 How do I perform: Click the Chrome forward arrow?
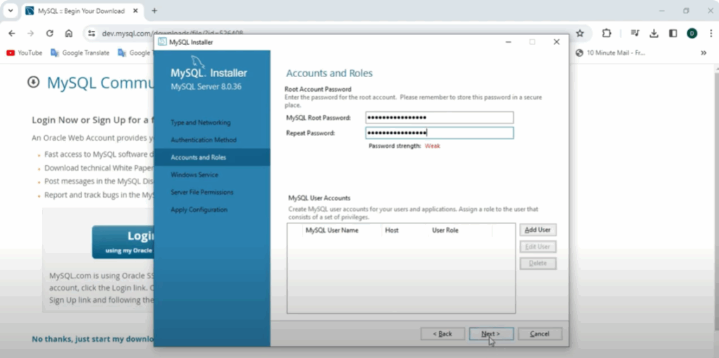coord(31,34)
